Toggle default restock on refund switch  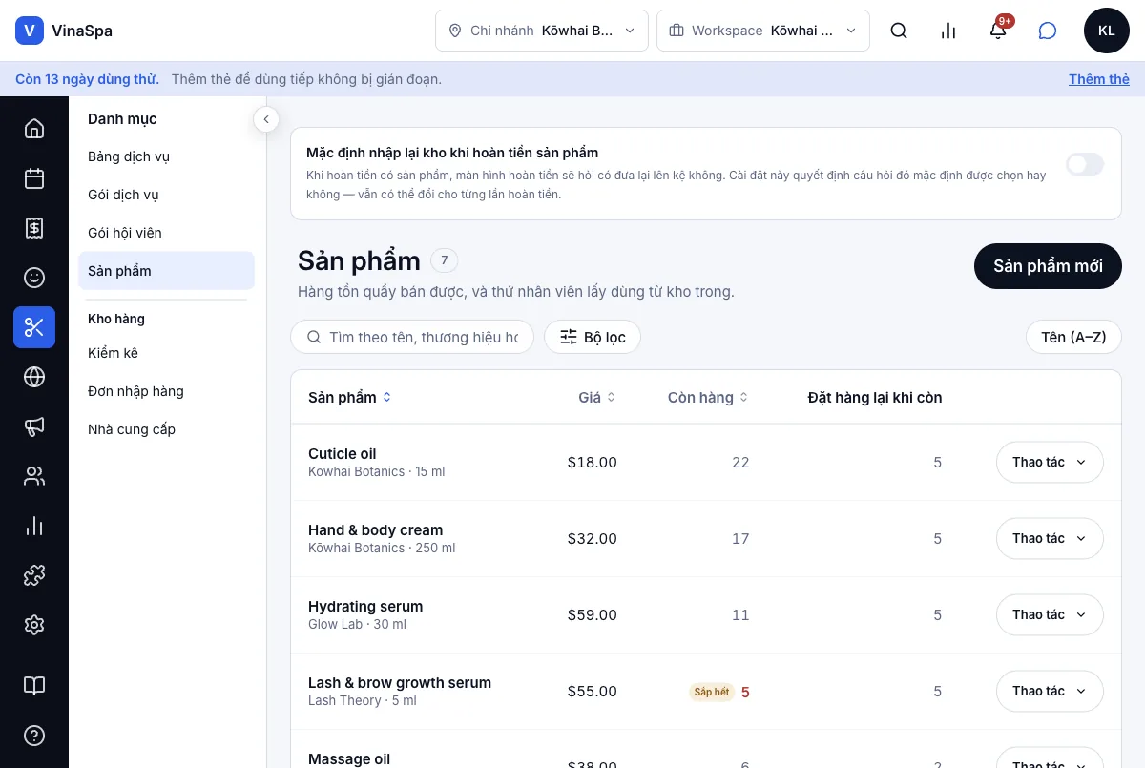(1085, 164)
